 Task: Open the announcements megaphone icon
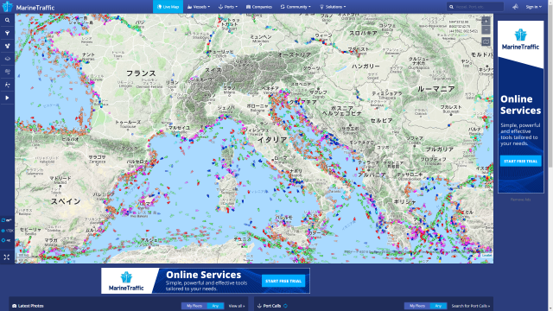tap(515, 7)
